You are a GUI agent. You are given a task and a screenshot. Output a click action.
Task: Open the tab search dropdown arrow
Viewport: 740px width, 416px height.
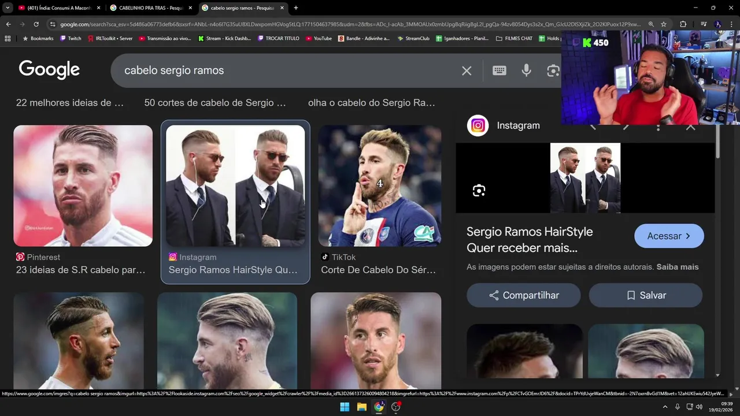(x=8, y=8)
